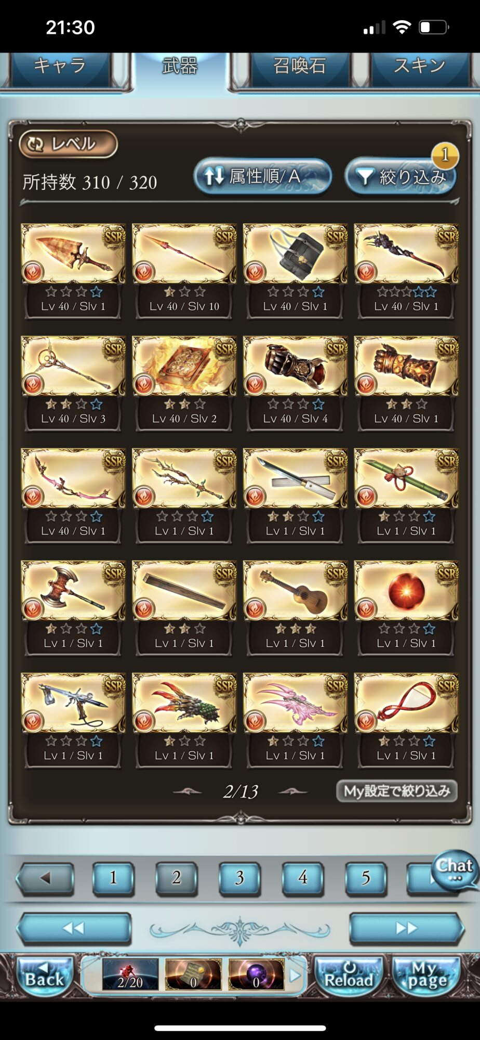The image size is (480, 1040).
Task: Tap the ukulele weapon thumbnail
Action: (295, 591)
